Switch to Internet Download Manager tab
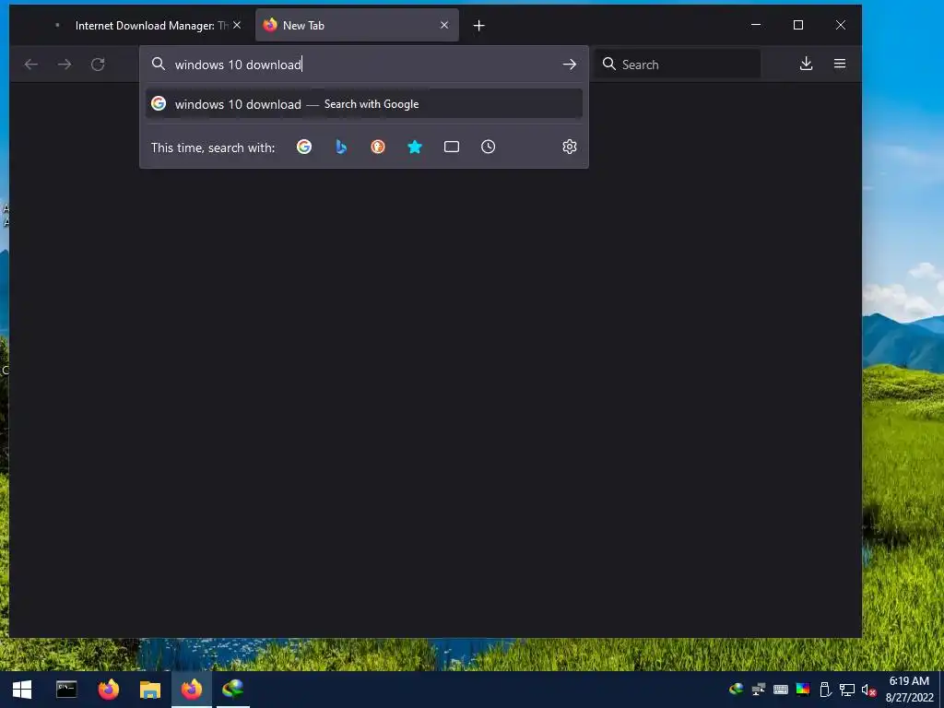Viewport: 944px width, 708px height. click(147, 25)
